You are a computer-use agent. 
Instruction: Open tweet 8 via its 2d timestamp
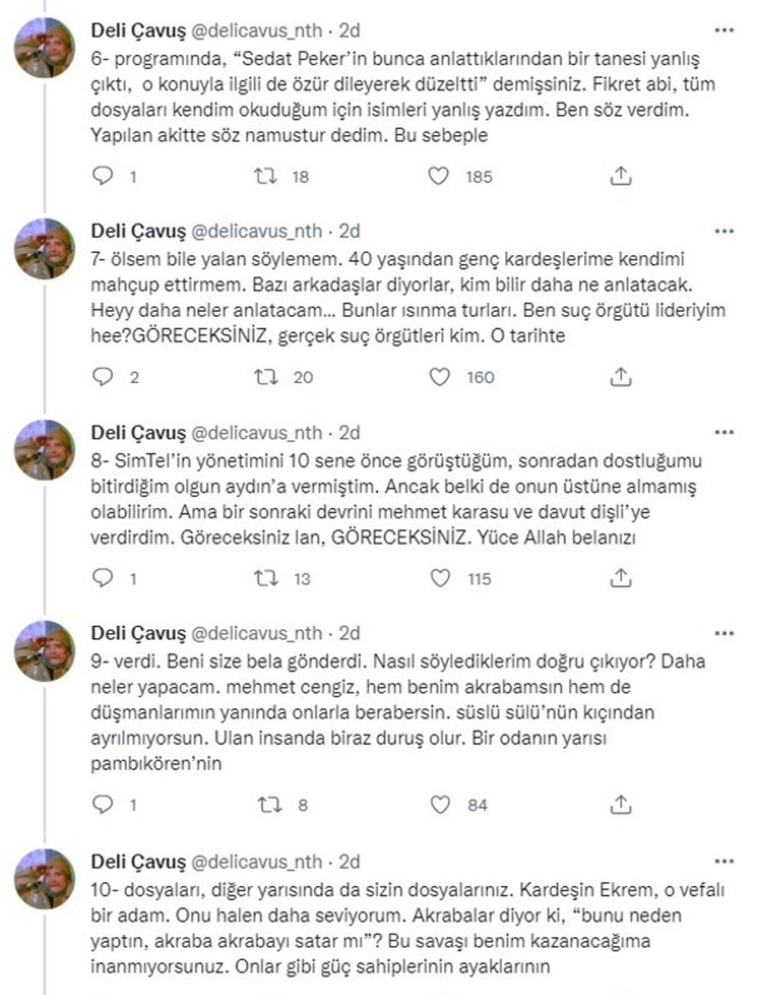pyautogui.click(x=348, y=432)
